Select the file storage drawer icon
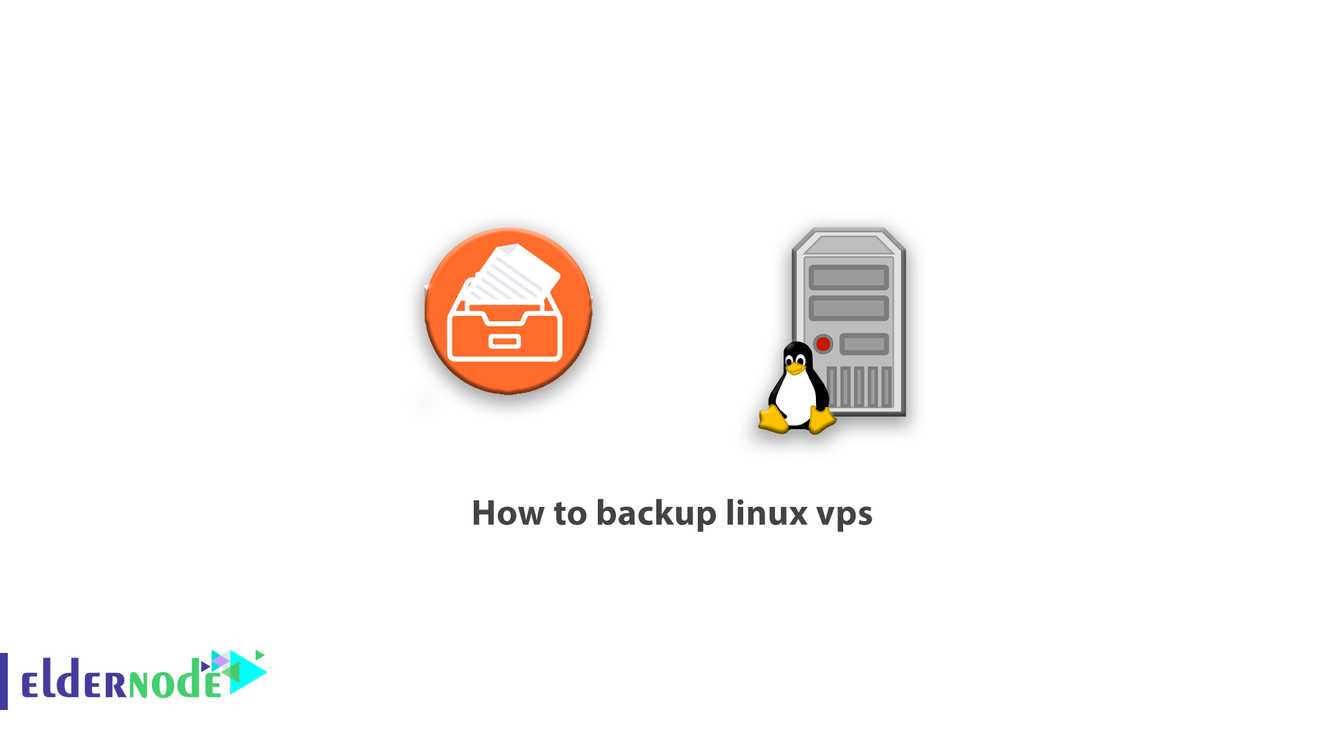The image size is (1343, 736). [x=499, y=326]
